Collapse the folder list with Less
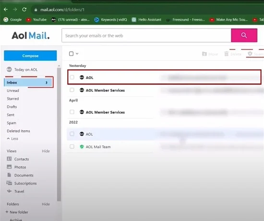This screenshot has height=221, width=264. (12, 139)
